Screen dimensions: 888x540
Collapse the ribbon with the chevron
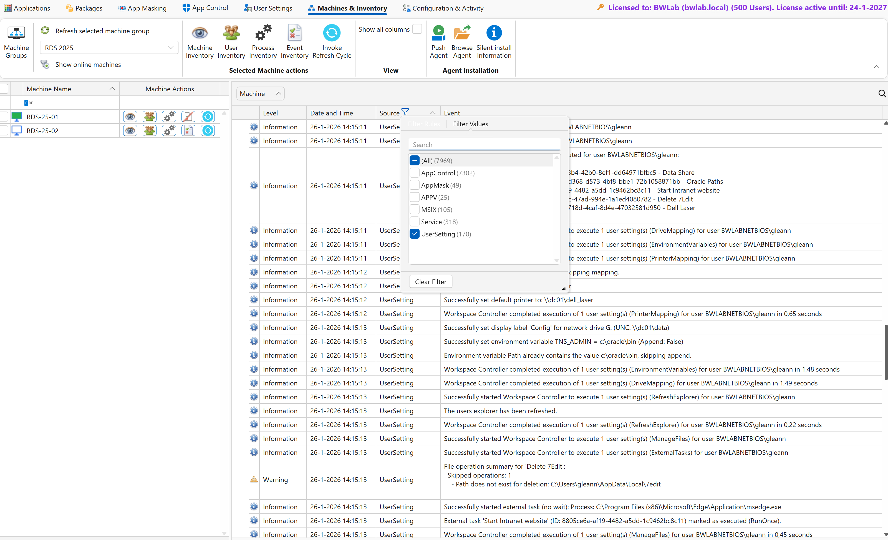coord(876,67)
